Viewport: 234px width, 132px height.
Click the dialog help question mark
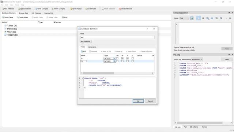(147, 29)
